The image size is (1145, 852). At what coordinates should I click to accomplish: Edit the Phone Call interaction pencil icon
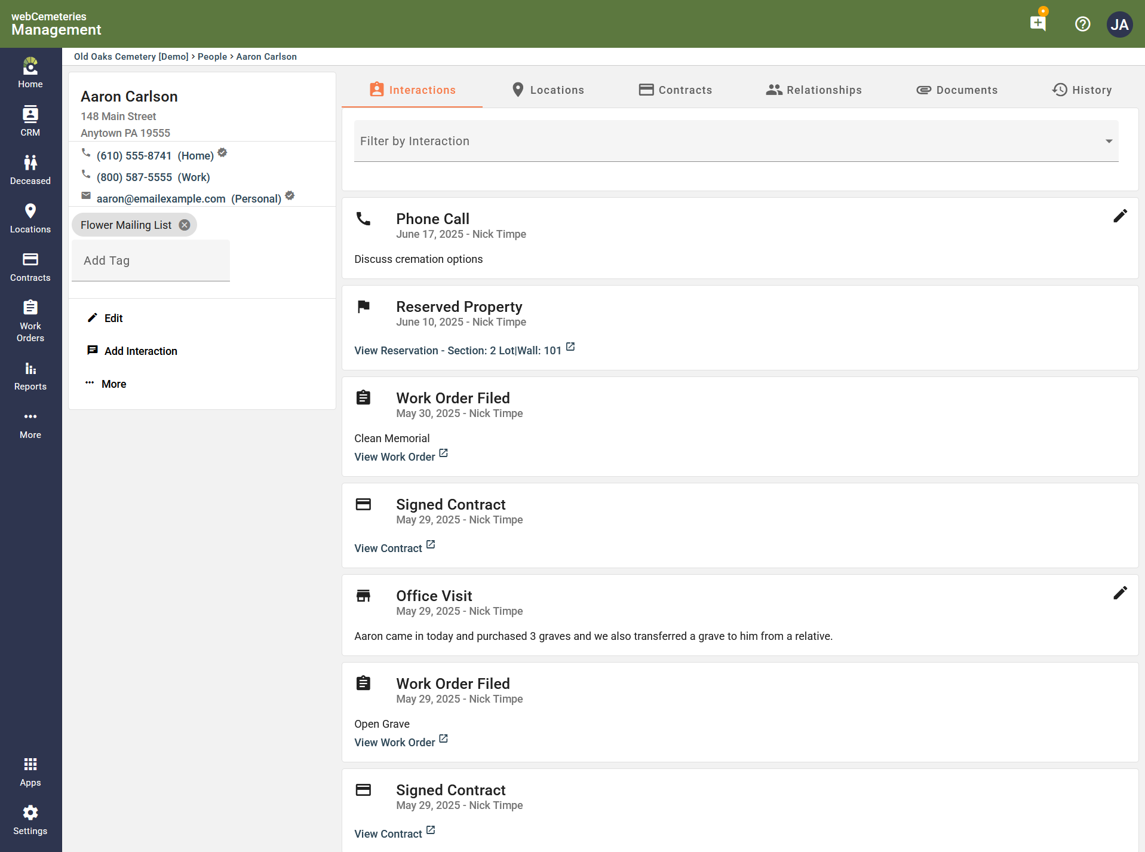point(1120,216)
